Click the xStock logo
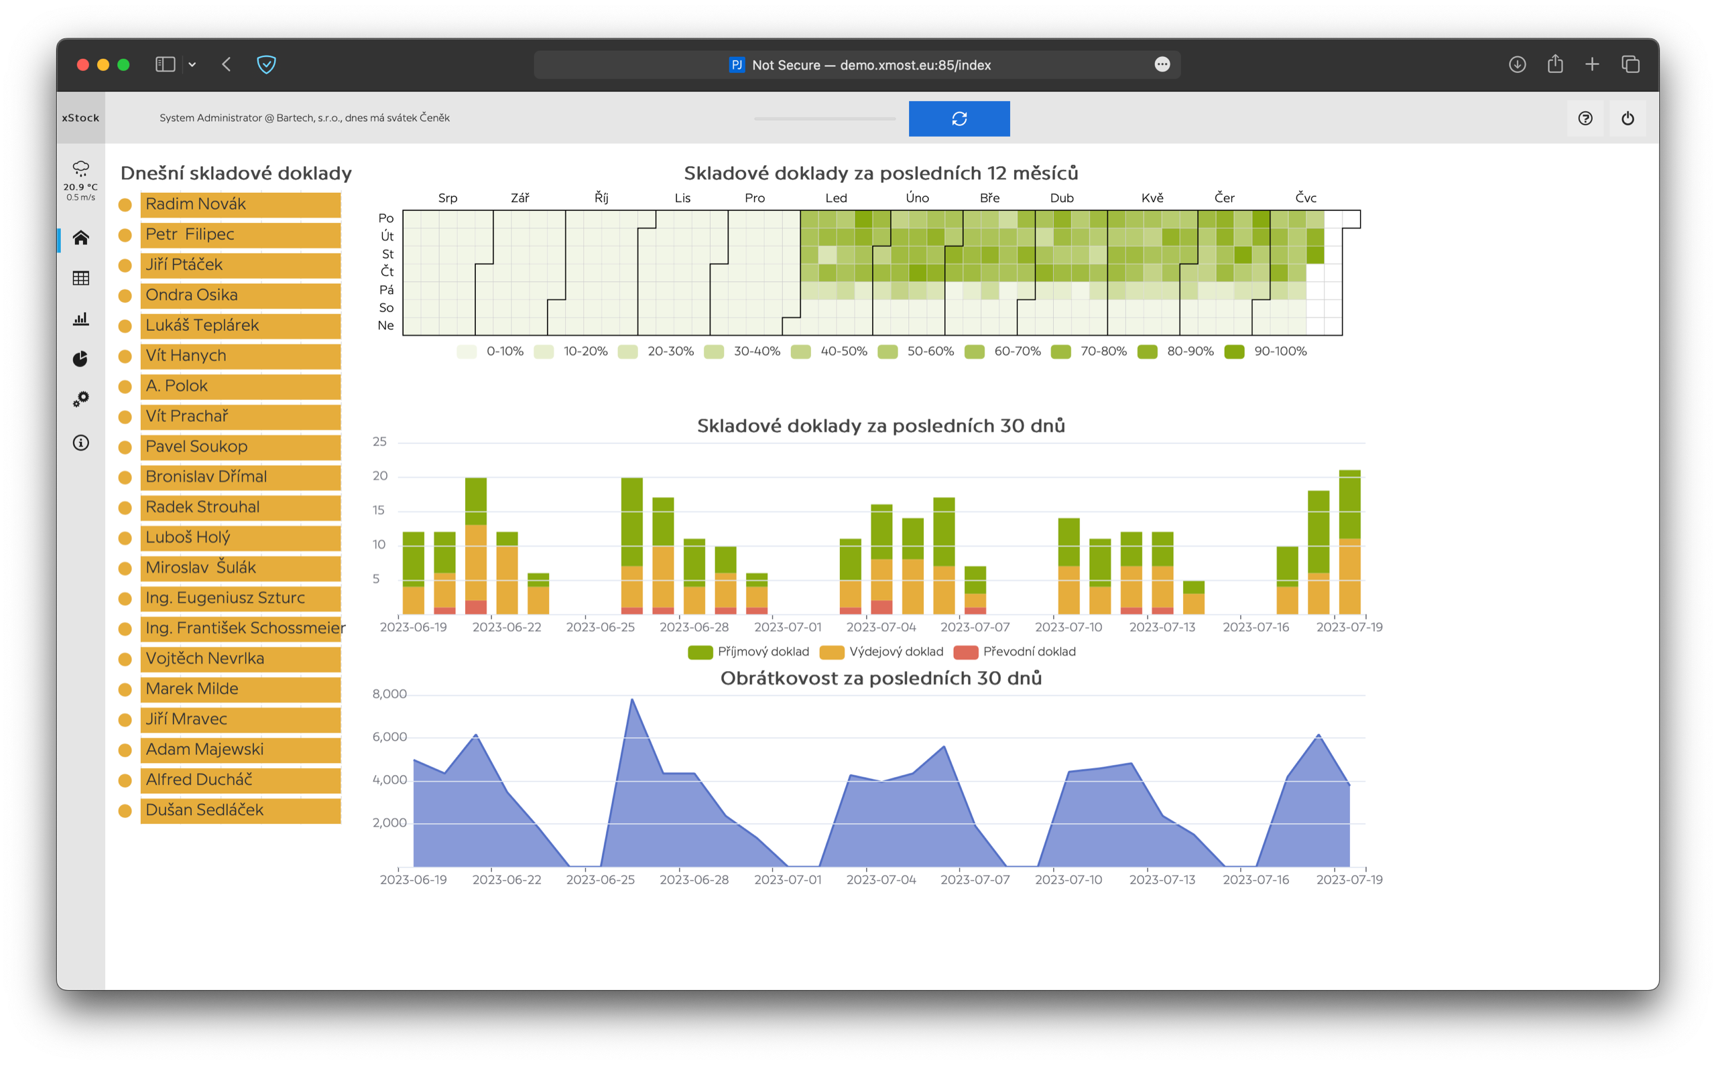The width and height of the screenshot is (1716, 1065). click(x=80, y=118)
